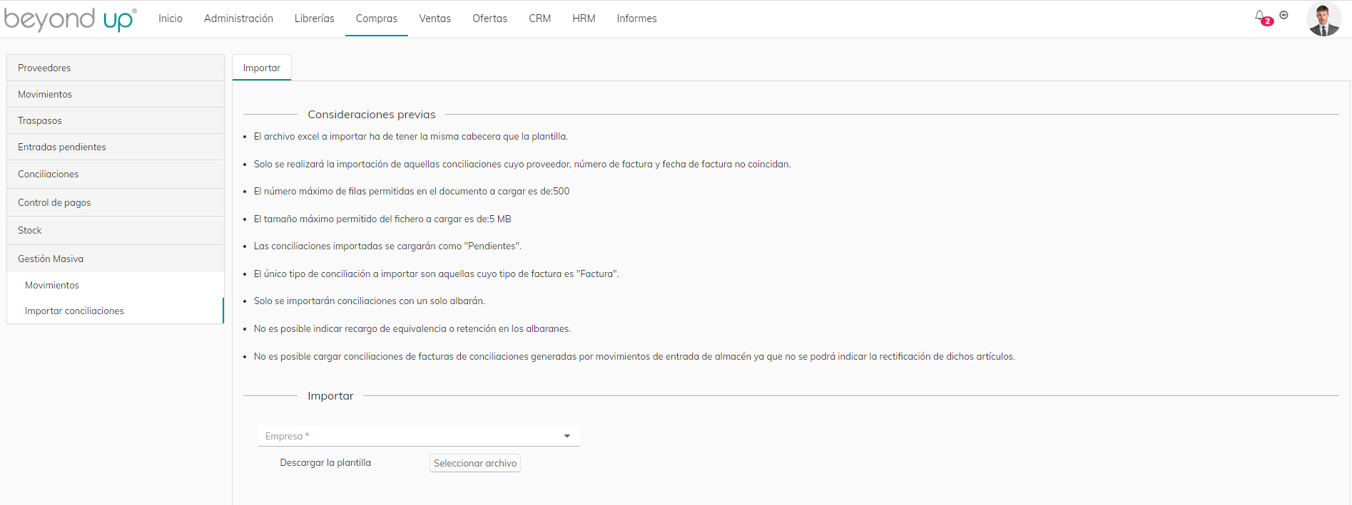Go to the Ventas menu
The height and width of the screenshot is (505, 1352).
pos(434,19)
